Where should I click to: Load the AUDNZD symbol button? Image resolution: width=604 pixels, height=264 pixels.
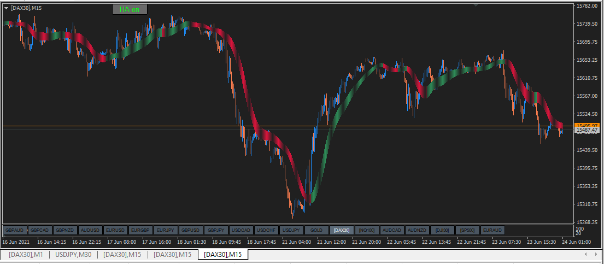click(x=417, y=231)
